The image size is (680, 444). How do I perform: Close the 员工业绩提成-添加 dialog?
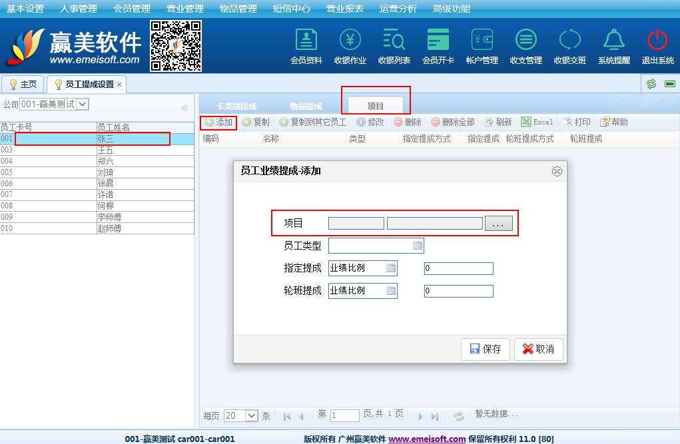point(557,171)
